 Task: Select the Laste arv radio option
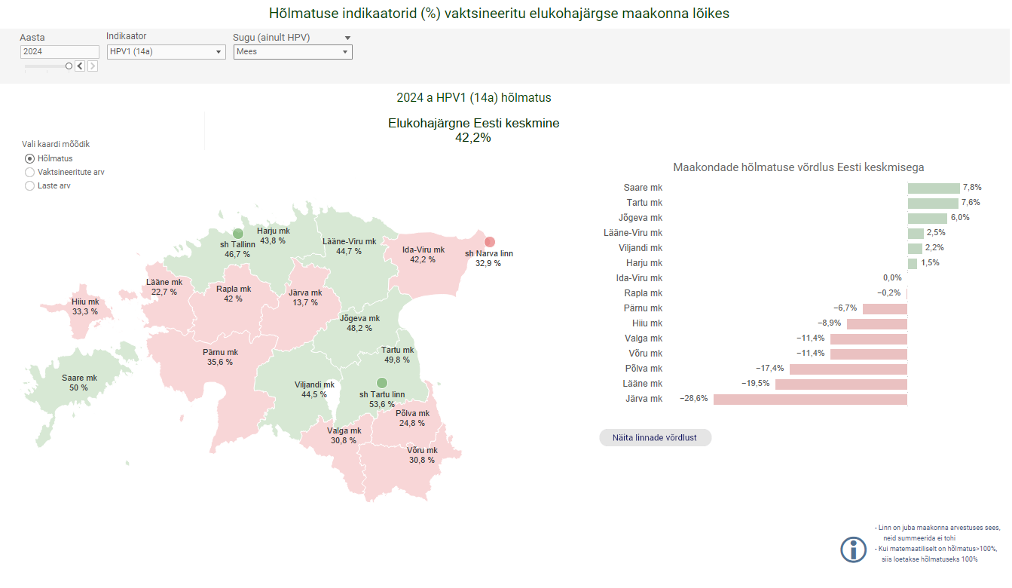(x=30, y=185)
